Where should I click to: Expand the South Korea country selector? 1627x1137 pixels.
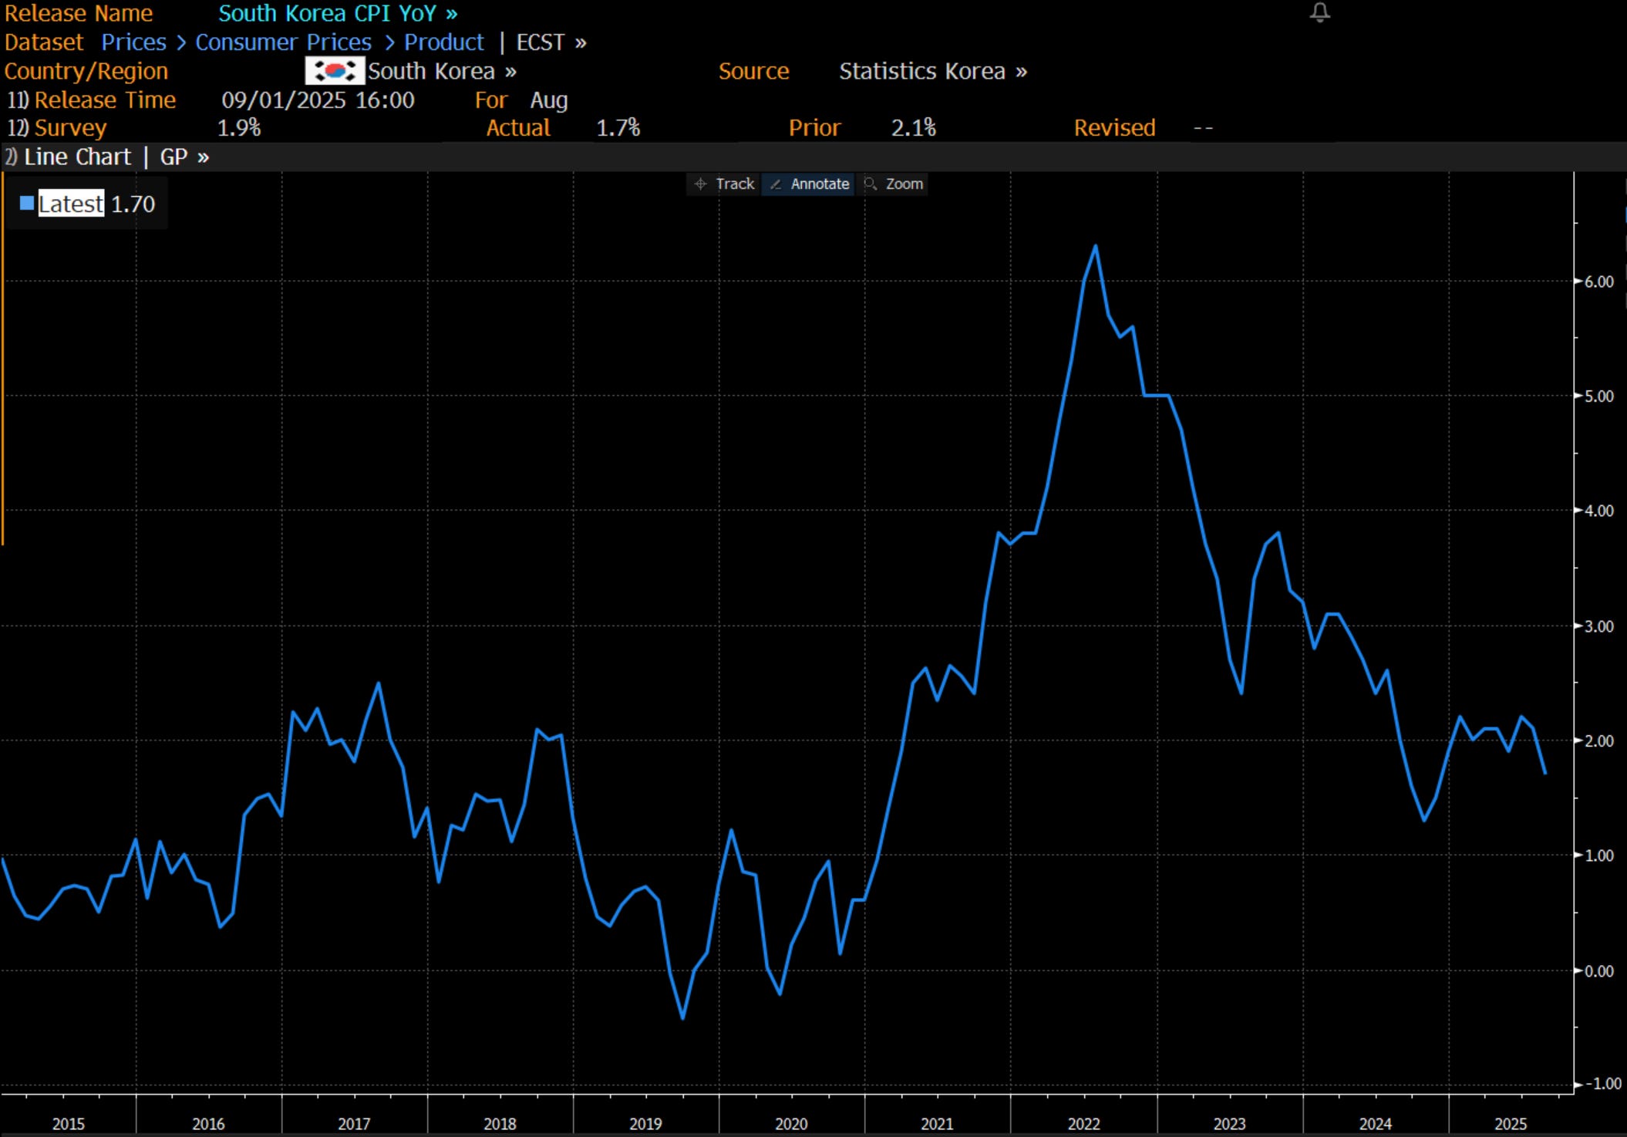click(441, 71)
